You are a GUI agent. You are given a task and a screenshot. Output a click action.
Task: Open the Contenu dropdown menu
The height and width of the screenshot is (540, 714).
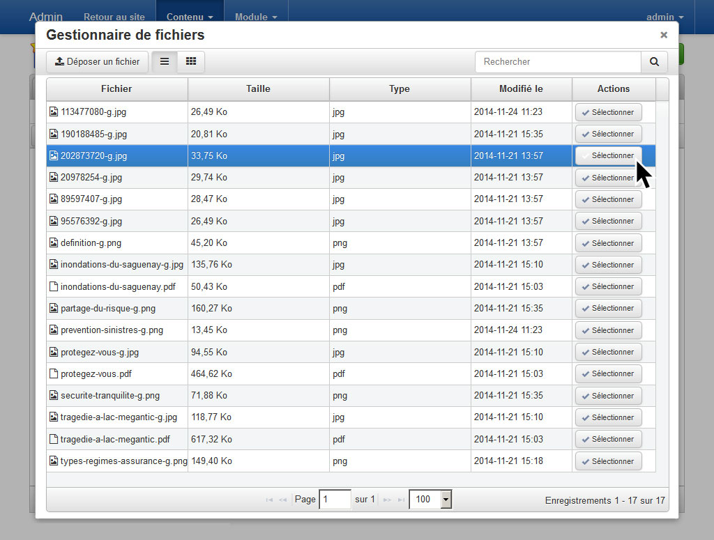(x=189, y=17)
